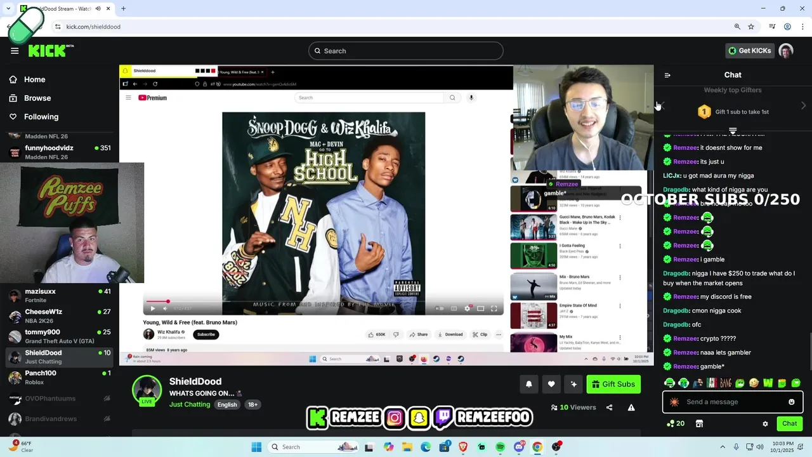Click Subscribe under Wiz Khalifa
The height and width of the screenshot is (457, 812).
[206, 334]
